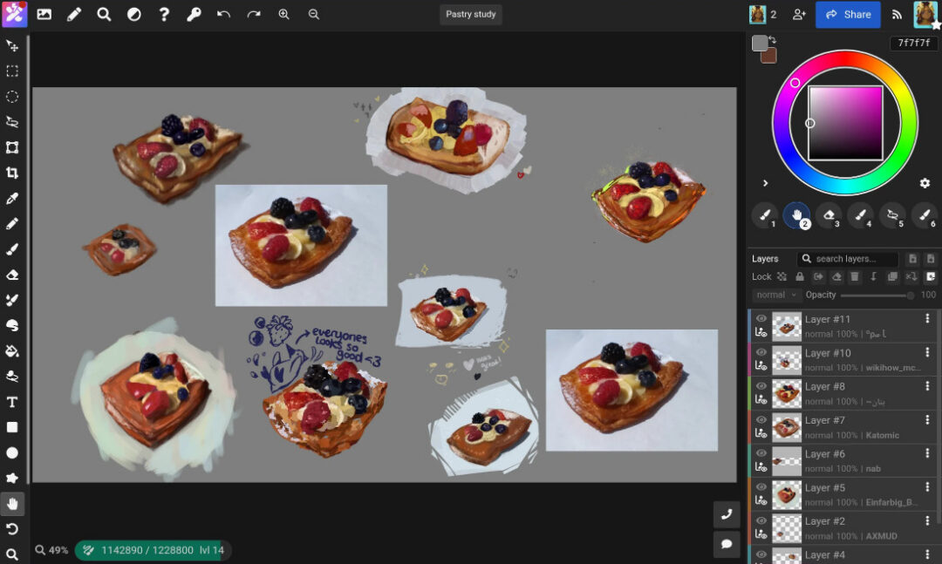The width and height of the screenshot is (942, 564).
Task: Hide Layer #10 with its eye icon
Action: pyautogui.click(x=761, y=352)
